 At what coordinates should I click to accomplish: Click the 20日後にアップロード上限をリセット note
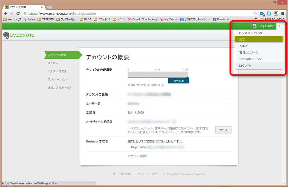click(x=145, y=85)
